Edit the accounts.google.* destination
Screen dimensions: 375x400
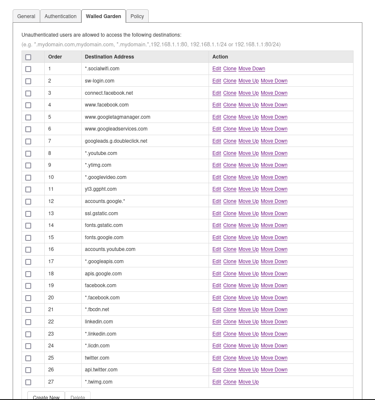point(217,201)
